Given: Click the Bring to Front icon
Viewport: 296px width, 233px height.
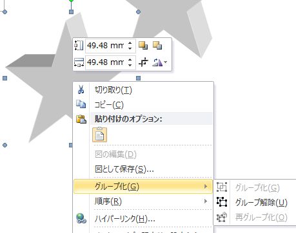Looking at the screenshot, I should click(143, 46).
